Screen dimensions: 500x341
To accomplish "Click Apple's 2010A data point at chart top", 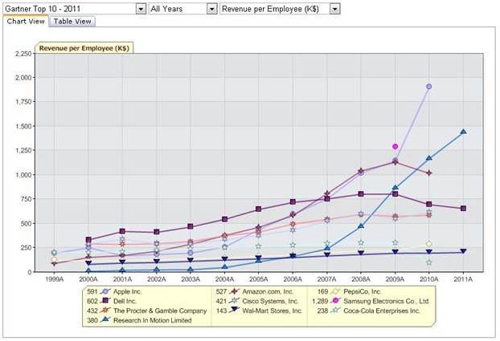I will (429, 86).
